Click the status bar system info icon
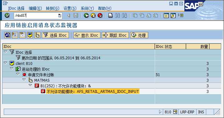The image size is (224, 118). 175,112
